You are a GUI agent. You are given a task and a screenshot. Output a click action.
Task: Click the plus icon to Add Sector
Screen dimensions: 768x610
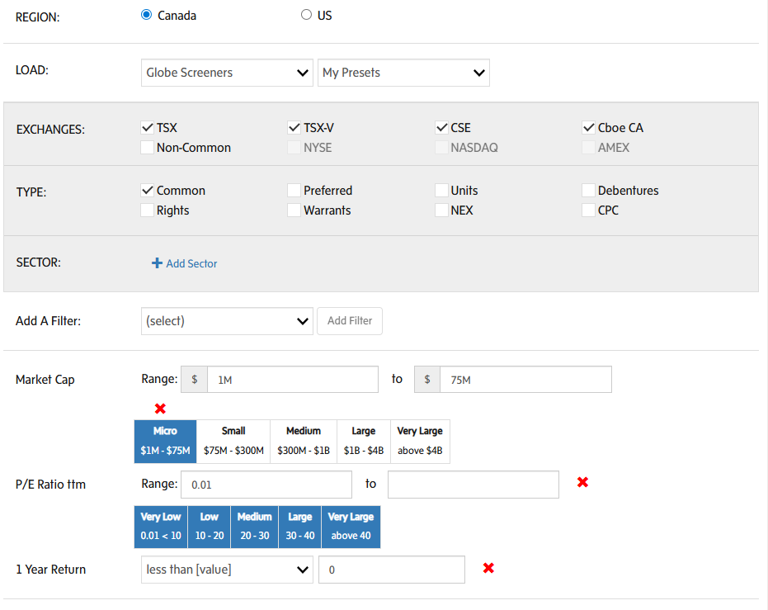[157, 263]
